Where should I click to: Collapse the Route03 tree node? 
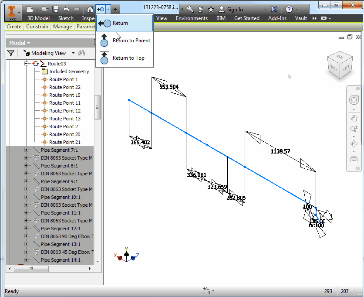(27, 64)
